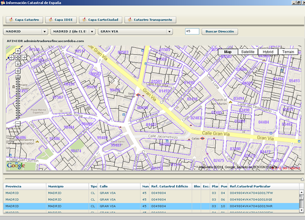Click parcel label 01501 on the map
This screenshot has height=220, width=305.
click(157, 81)
